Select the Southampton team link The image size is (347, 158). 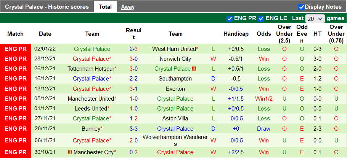click(175, 79)
